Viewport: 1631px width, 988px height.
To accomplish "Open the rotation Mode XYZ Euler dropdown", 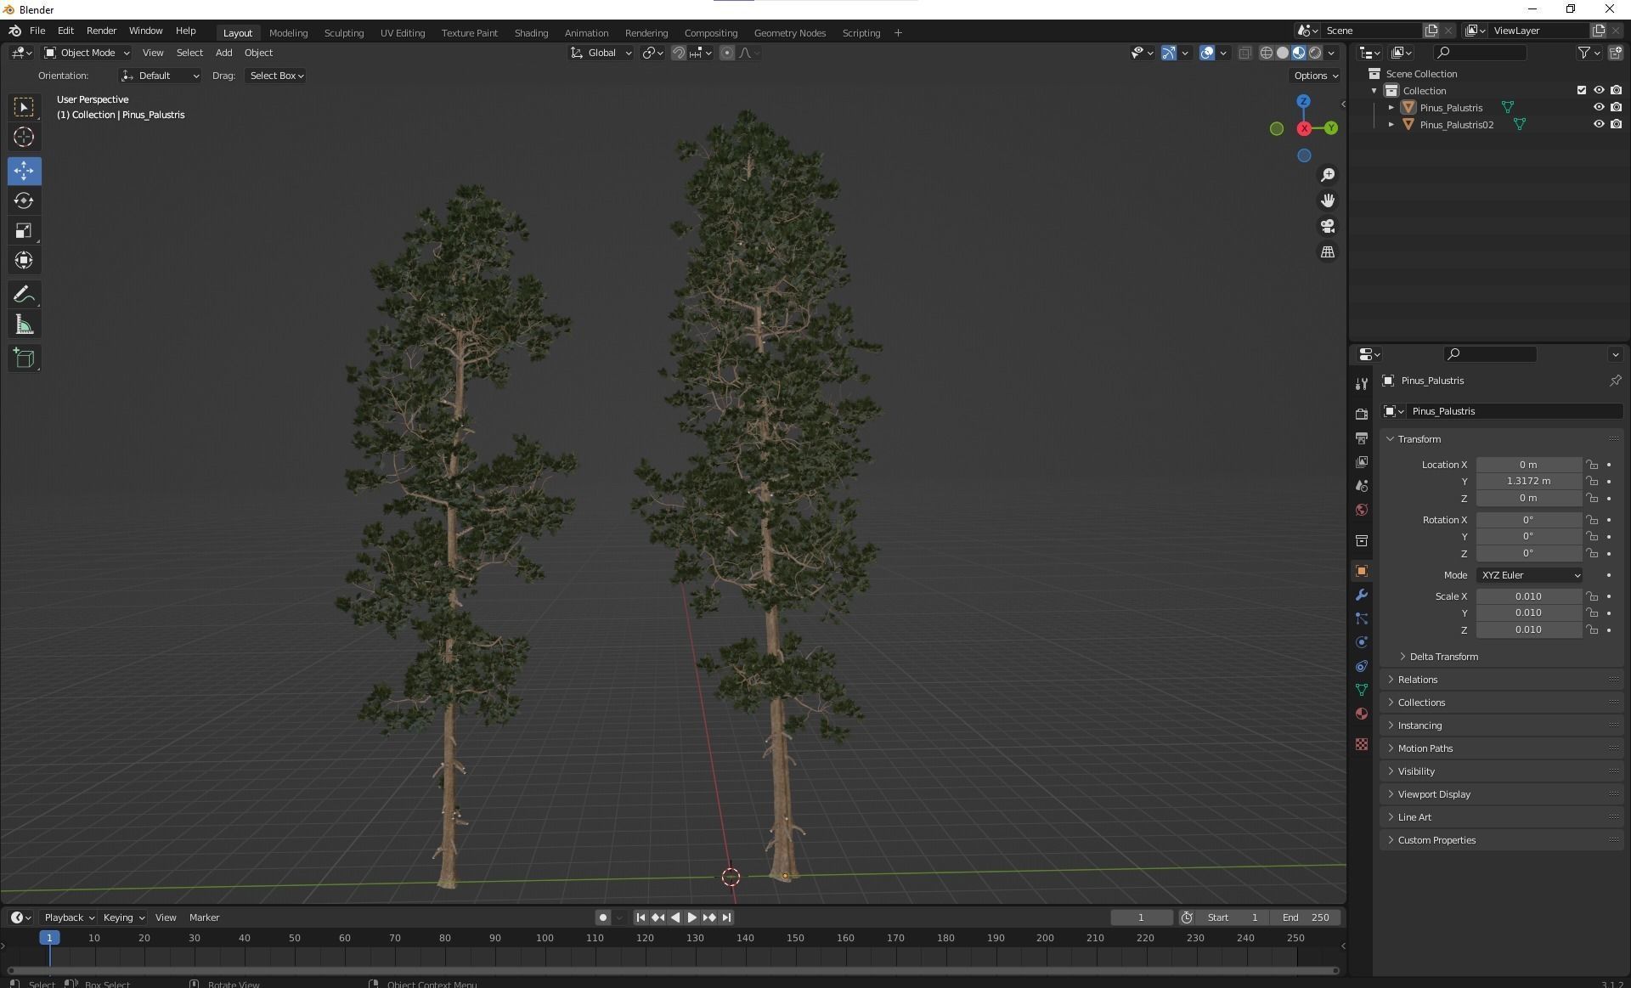I will point(1529,575).
